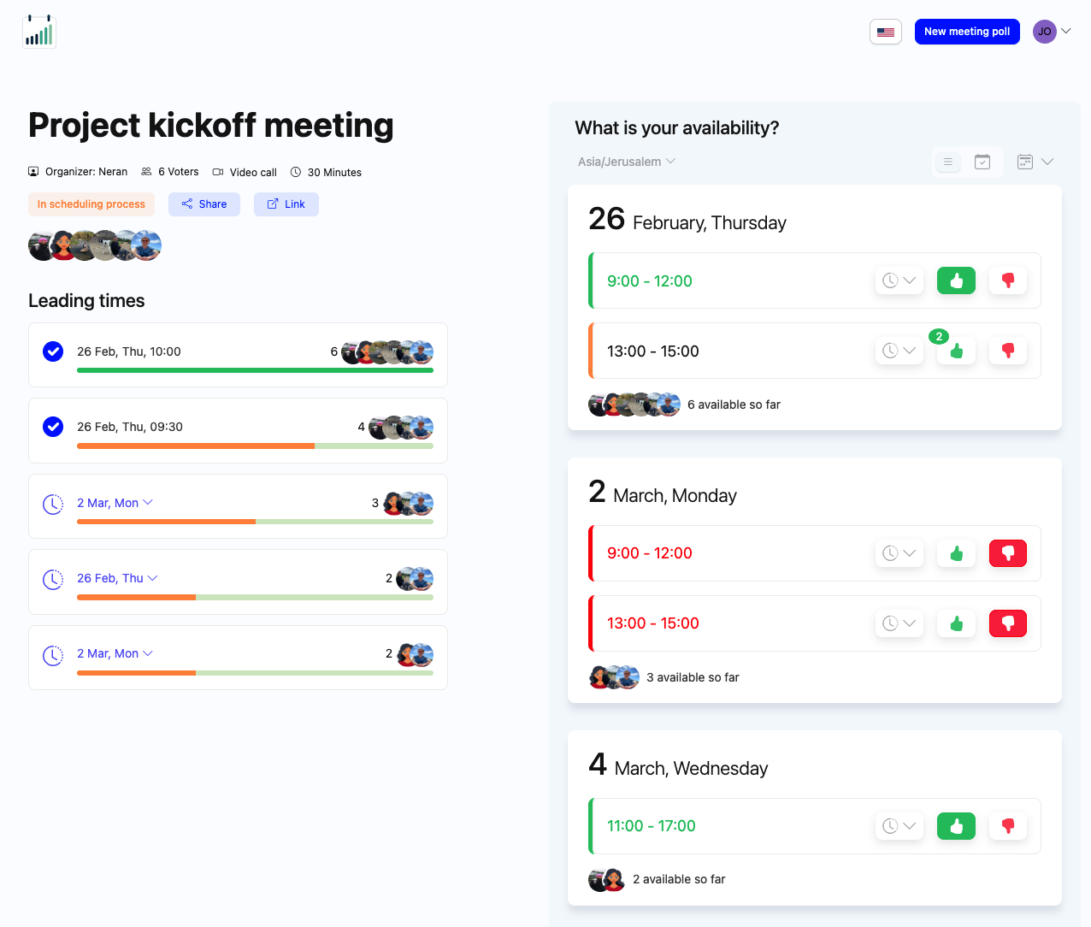1091x927 pixels.
Task: Click the New meeting poll button
Action: coord(967,31)
